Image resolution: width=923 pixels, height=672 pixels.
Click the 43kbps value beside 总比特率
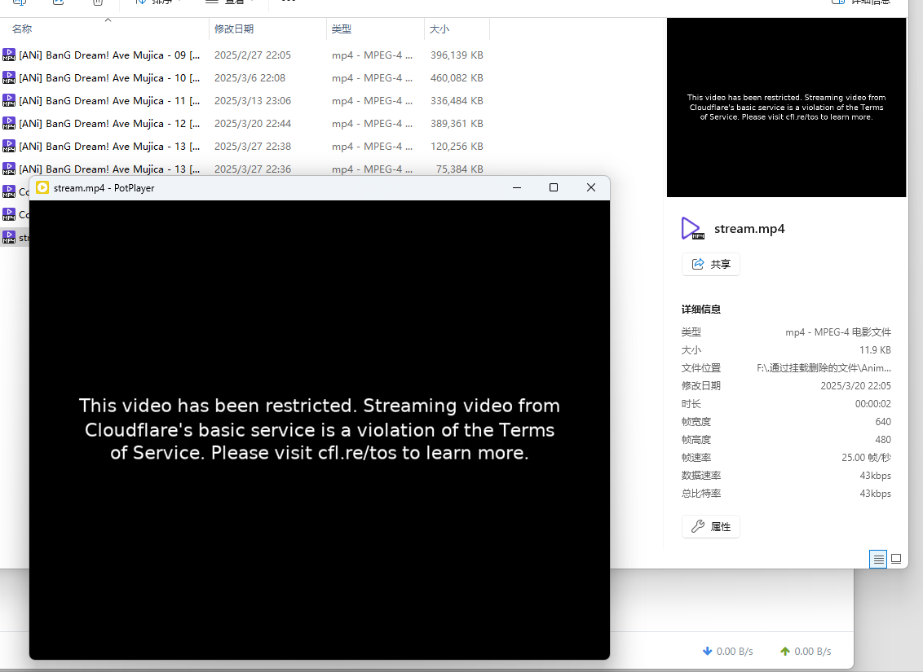tap(876, 494)
